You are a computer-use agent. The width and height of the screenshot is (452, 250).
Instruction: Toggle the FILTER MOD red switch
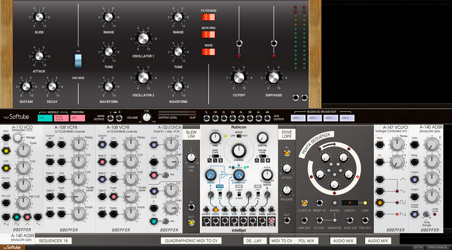[208, 17]
